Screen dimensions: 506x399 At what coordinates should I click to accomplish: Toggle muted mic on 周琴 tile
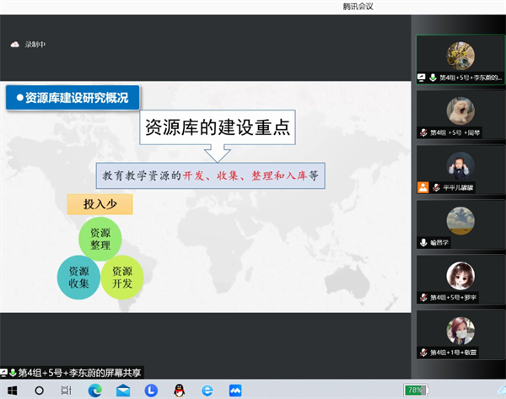tap(423, 132)
